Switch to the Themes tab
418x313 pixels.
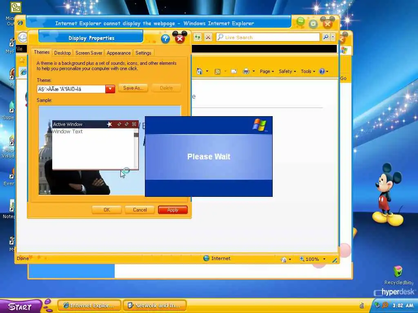tap(42, 52)
